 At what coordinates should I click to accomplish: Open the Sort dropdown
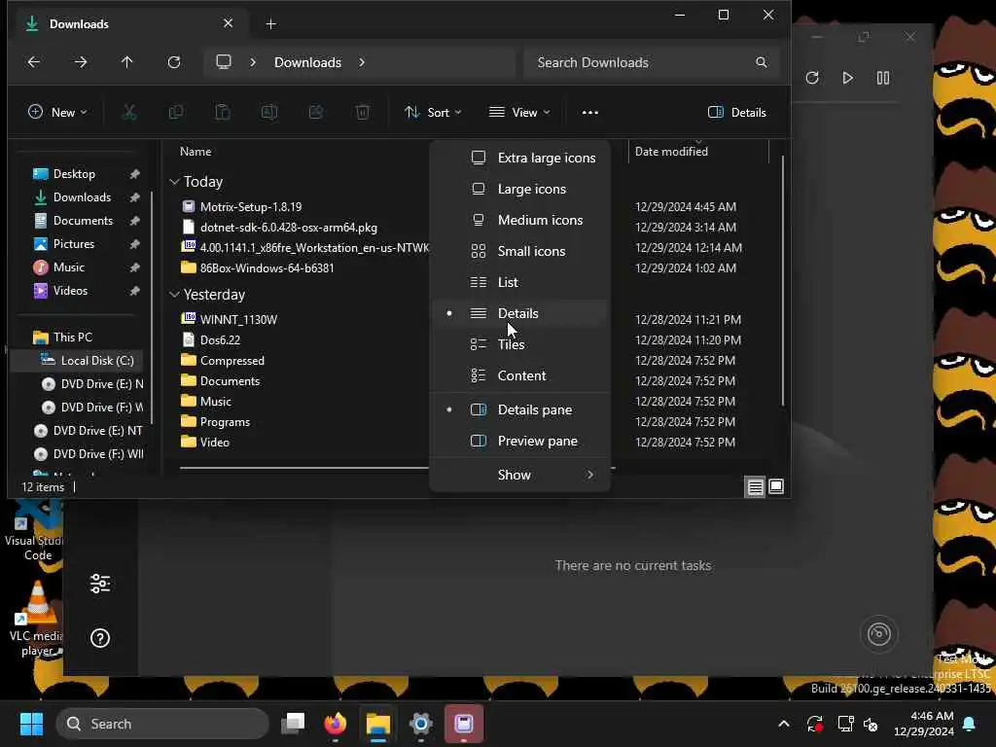coord(433,113)
